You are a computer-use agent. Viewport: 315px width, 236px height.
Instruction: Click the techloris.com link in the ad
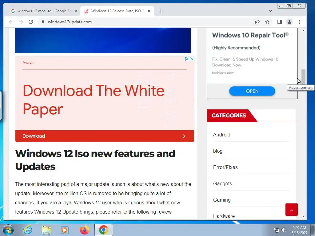click(x=223, y=73)
